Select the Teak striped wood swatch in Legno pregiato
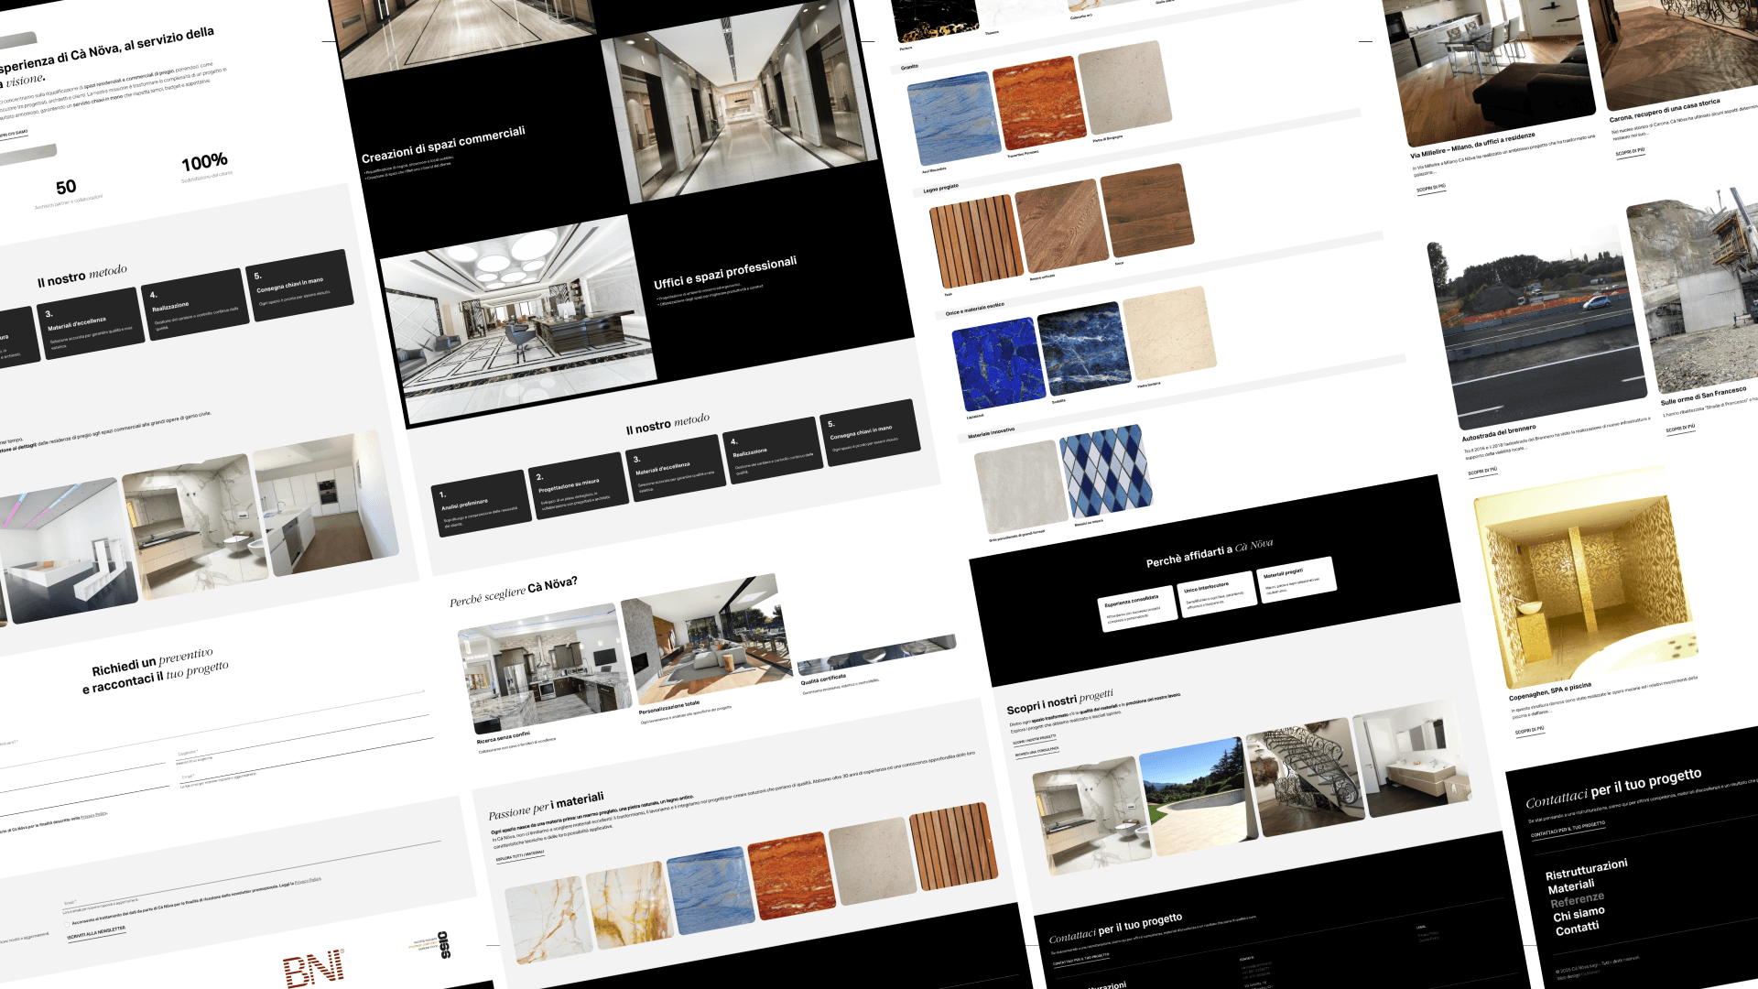This screenshot has height=989, width=1758. tap(976, 242)
